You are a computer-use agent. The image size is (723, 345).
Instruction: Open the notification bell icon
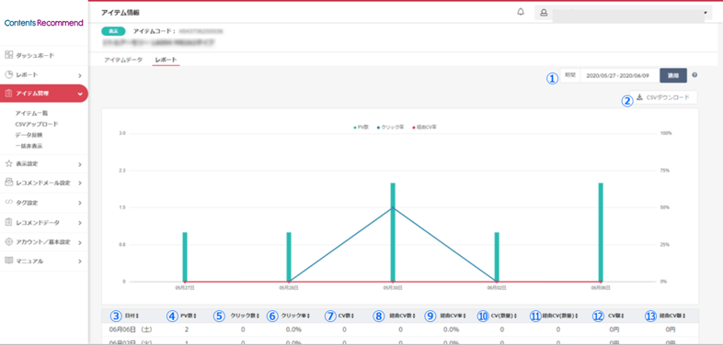pyautogui.click(x=521, y=12)
